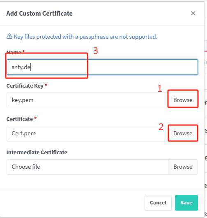Image resolution: width=207 pixels, height=218 pixels.
Task: Browse for the Certificate file
Action: point(183,133)
